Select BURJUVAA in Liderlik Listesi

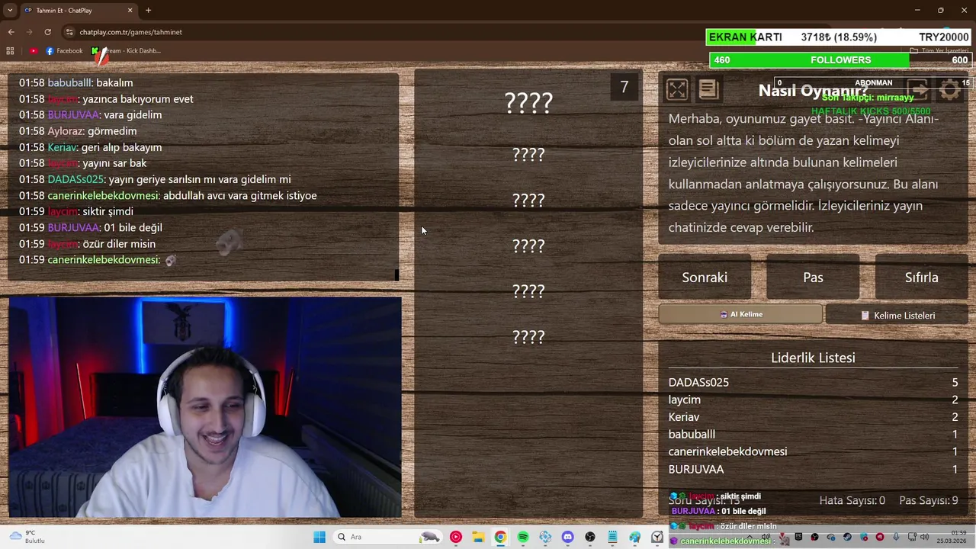point(696,469)
